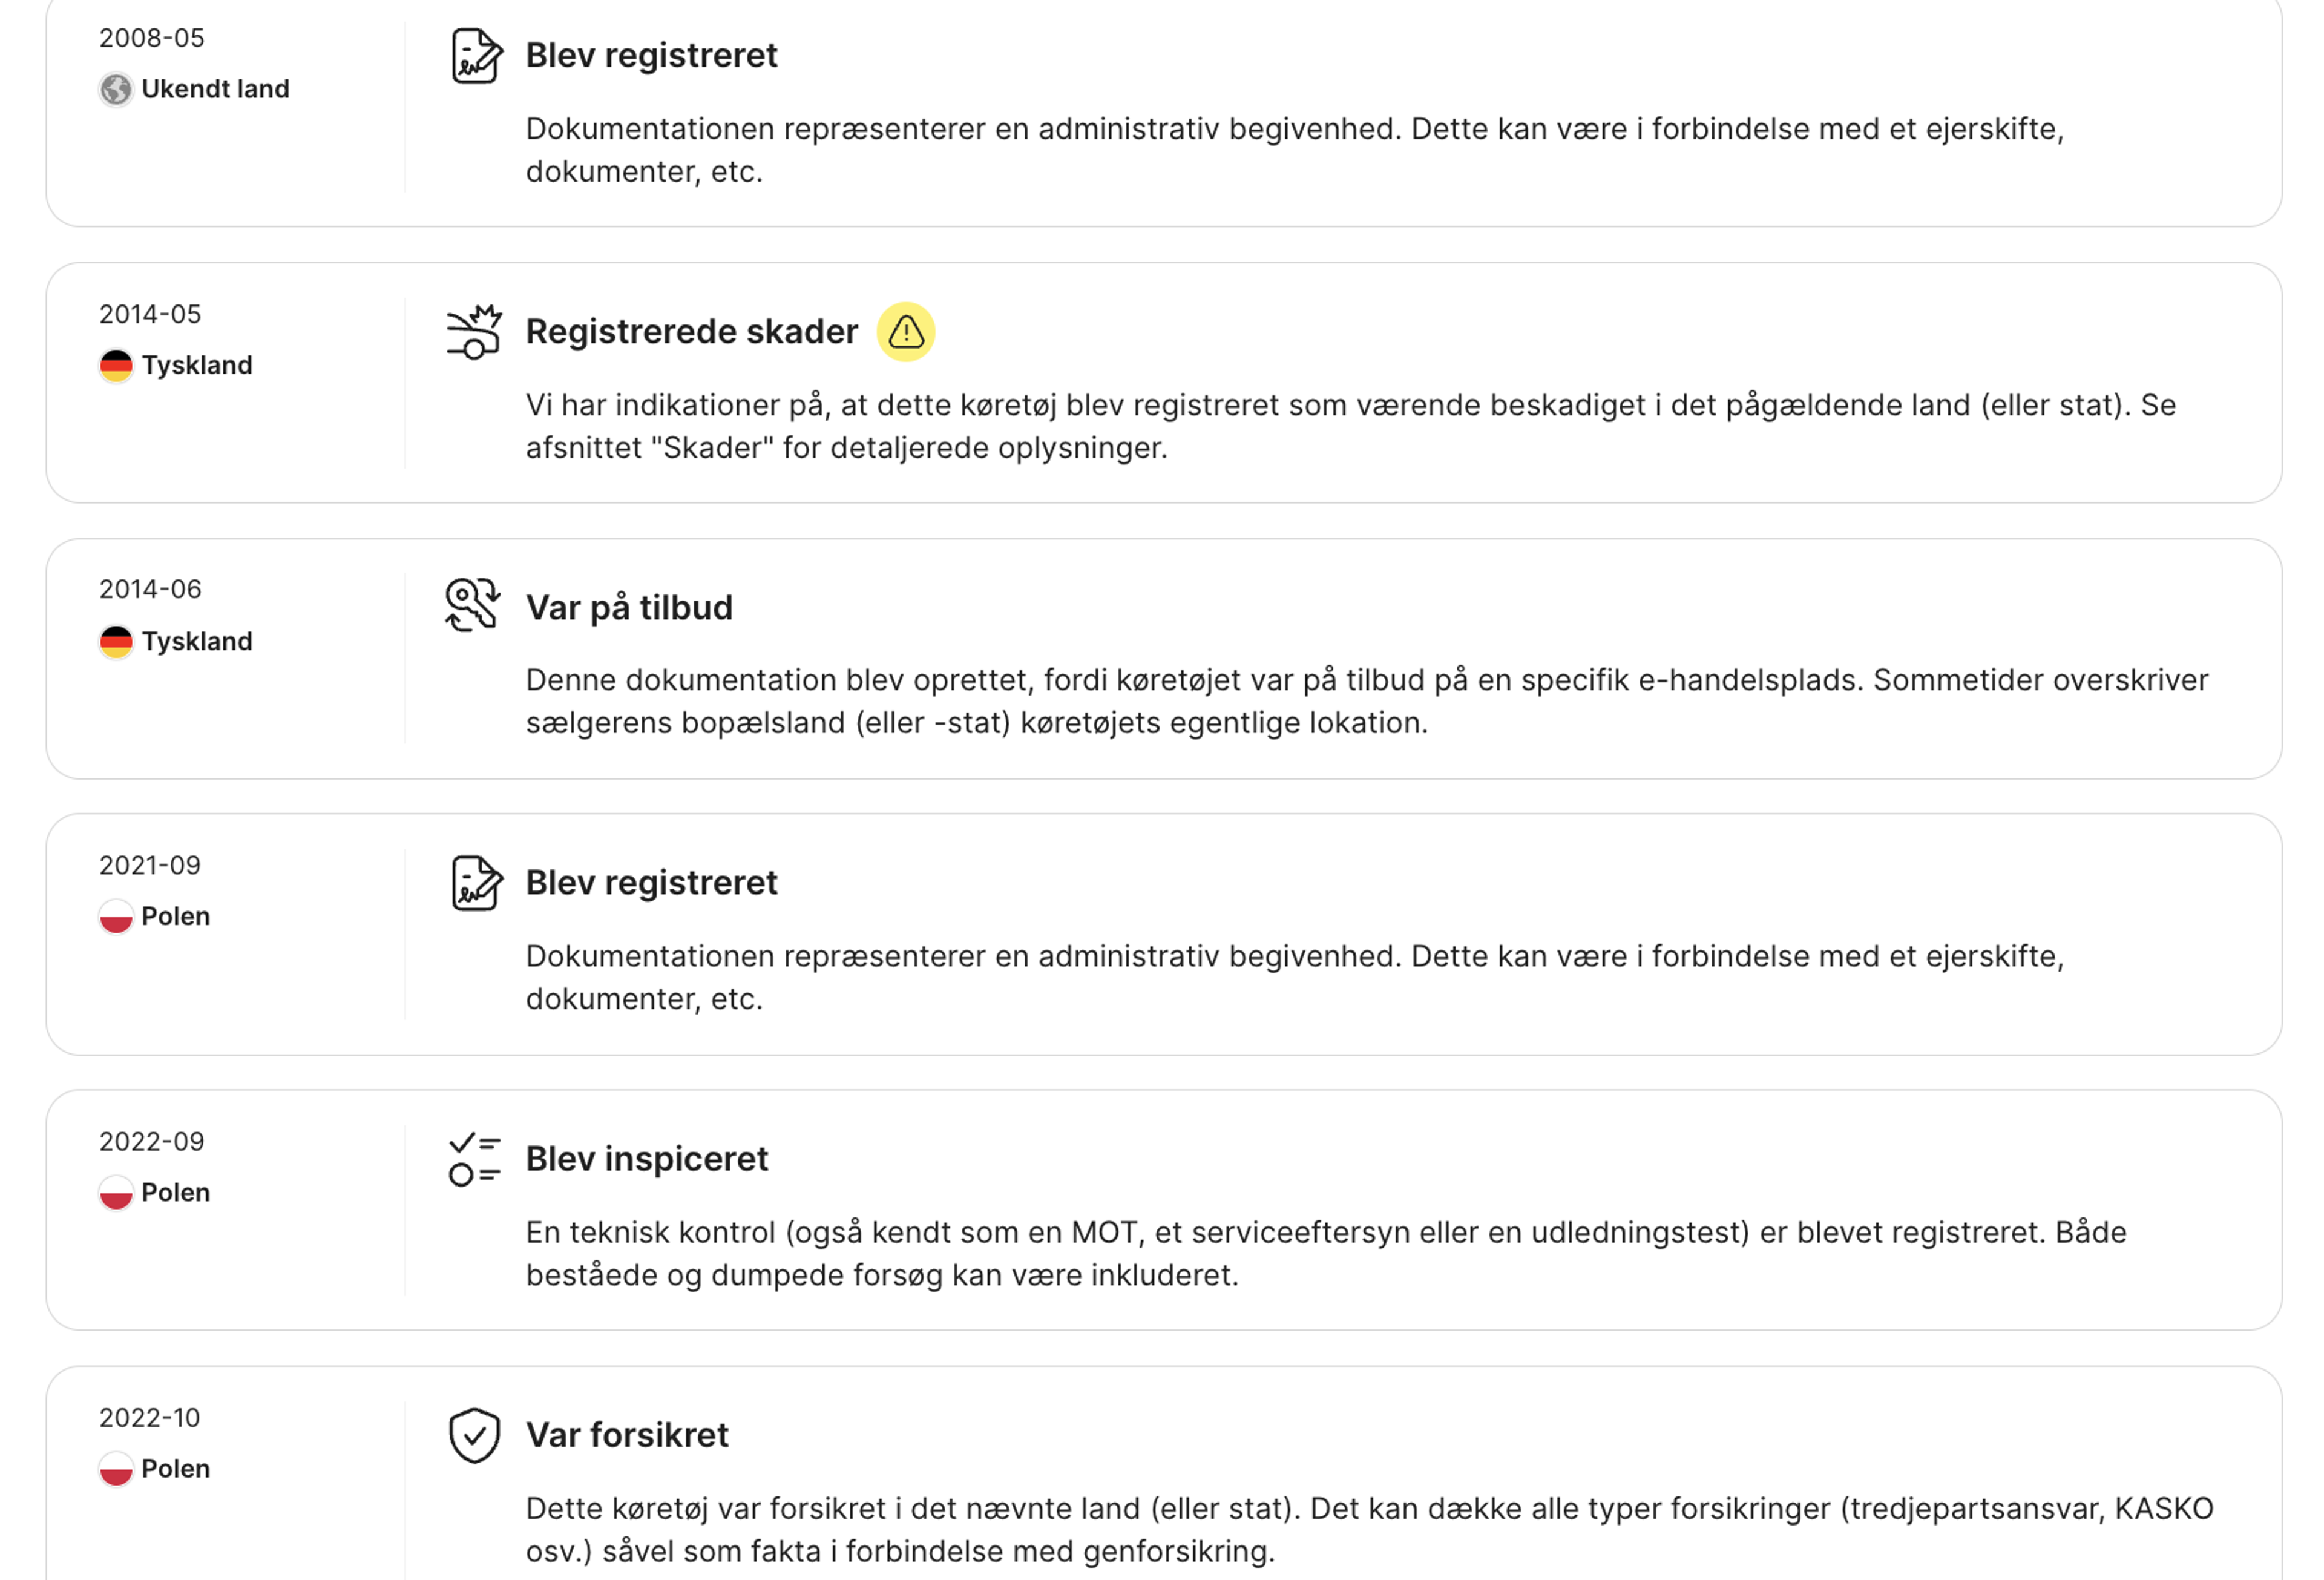The width and height of the screenshot is (2324, 1580).
Task: Click the globe icon next to Ukendt land
Action: pos(116,88)
